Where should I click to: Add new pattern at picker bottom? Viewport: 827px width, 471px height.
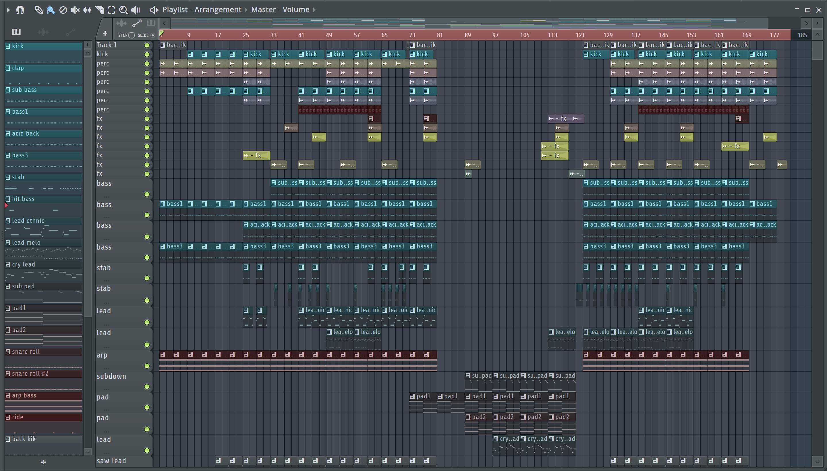43,462
